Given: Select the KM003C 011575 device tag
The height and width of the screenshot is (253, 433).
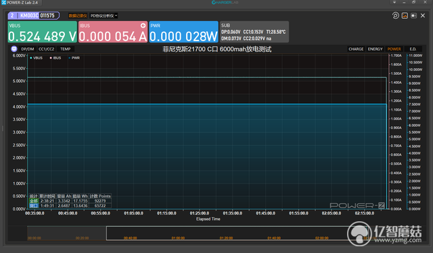Looking at the screenshot, I should (x=34, y=16).
